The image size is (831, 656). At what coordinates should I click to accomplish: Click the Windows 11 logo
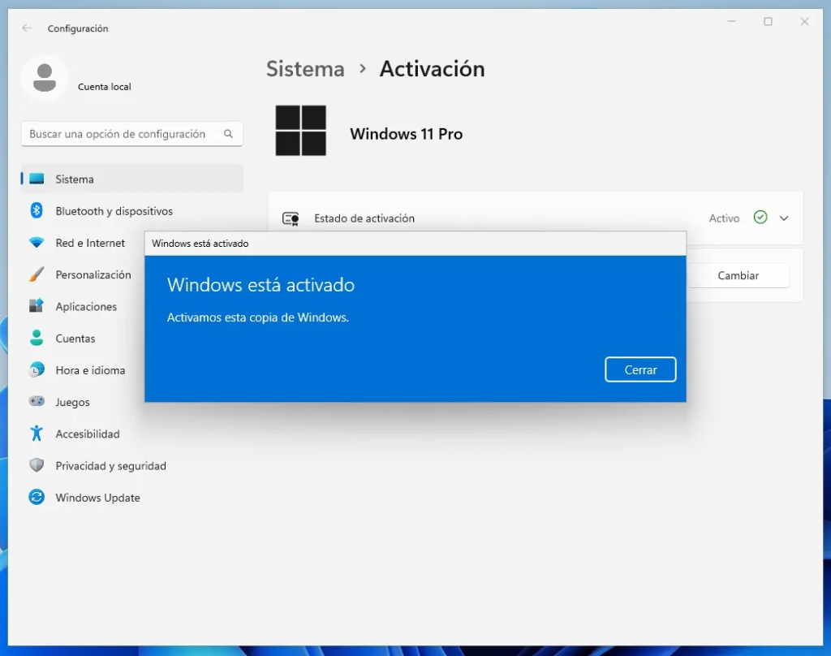coord(300,131)
